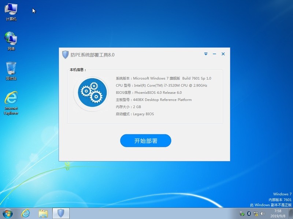Image resolution: width=293 pixels, height=219 pixels.
Task: Open the 计算机 desktop icon
Action: tap(11, 12)
